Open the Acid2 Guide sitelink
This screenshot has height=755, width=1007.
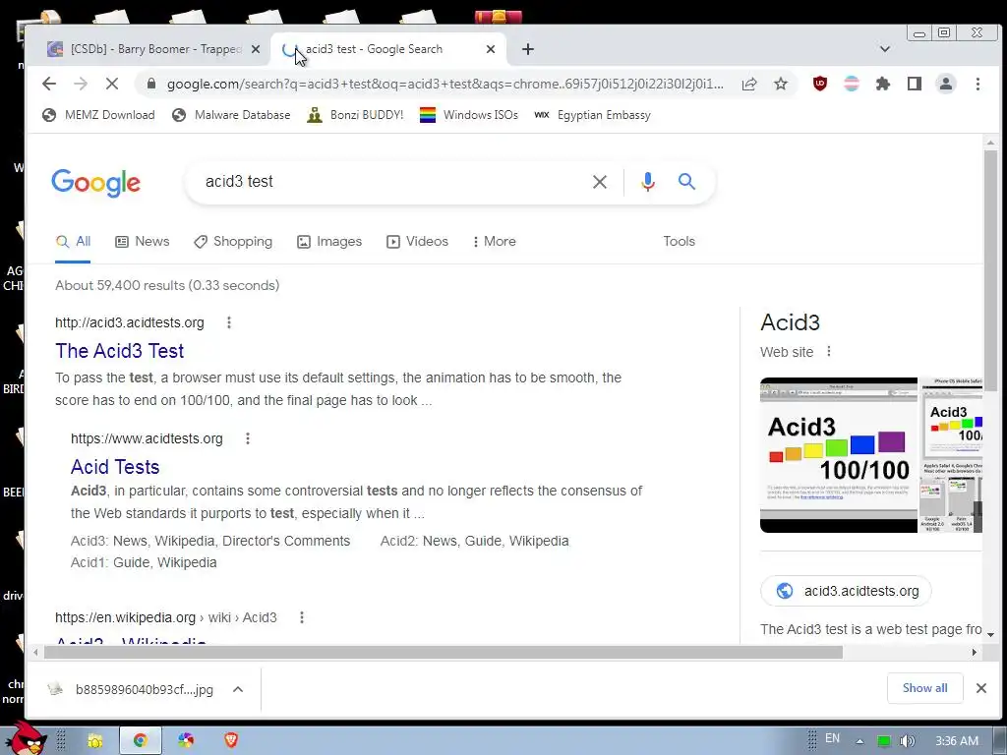[x=482, y=542]
